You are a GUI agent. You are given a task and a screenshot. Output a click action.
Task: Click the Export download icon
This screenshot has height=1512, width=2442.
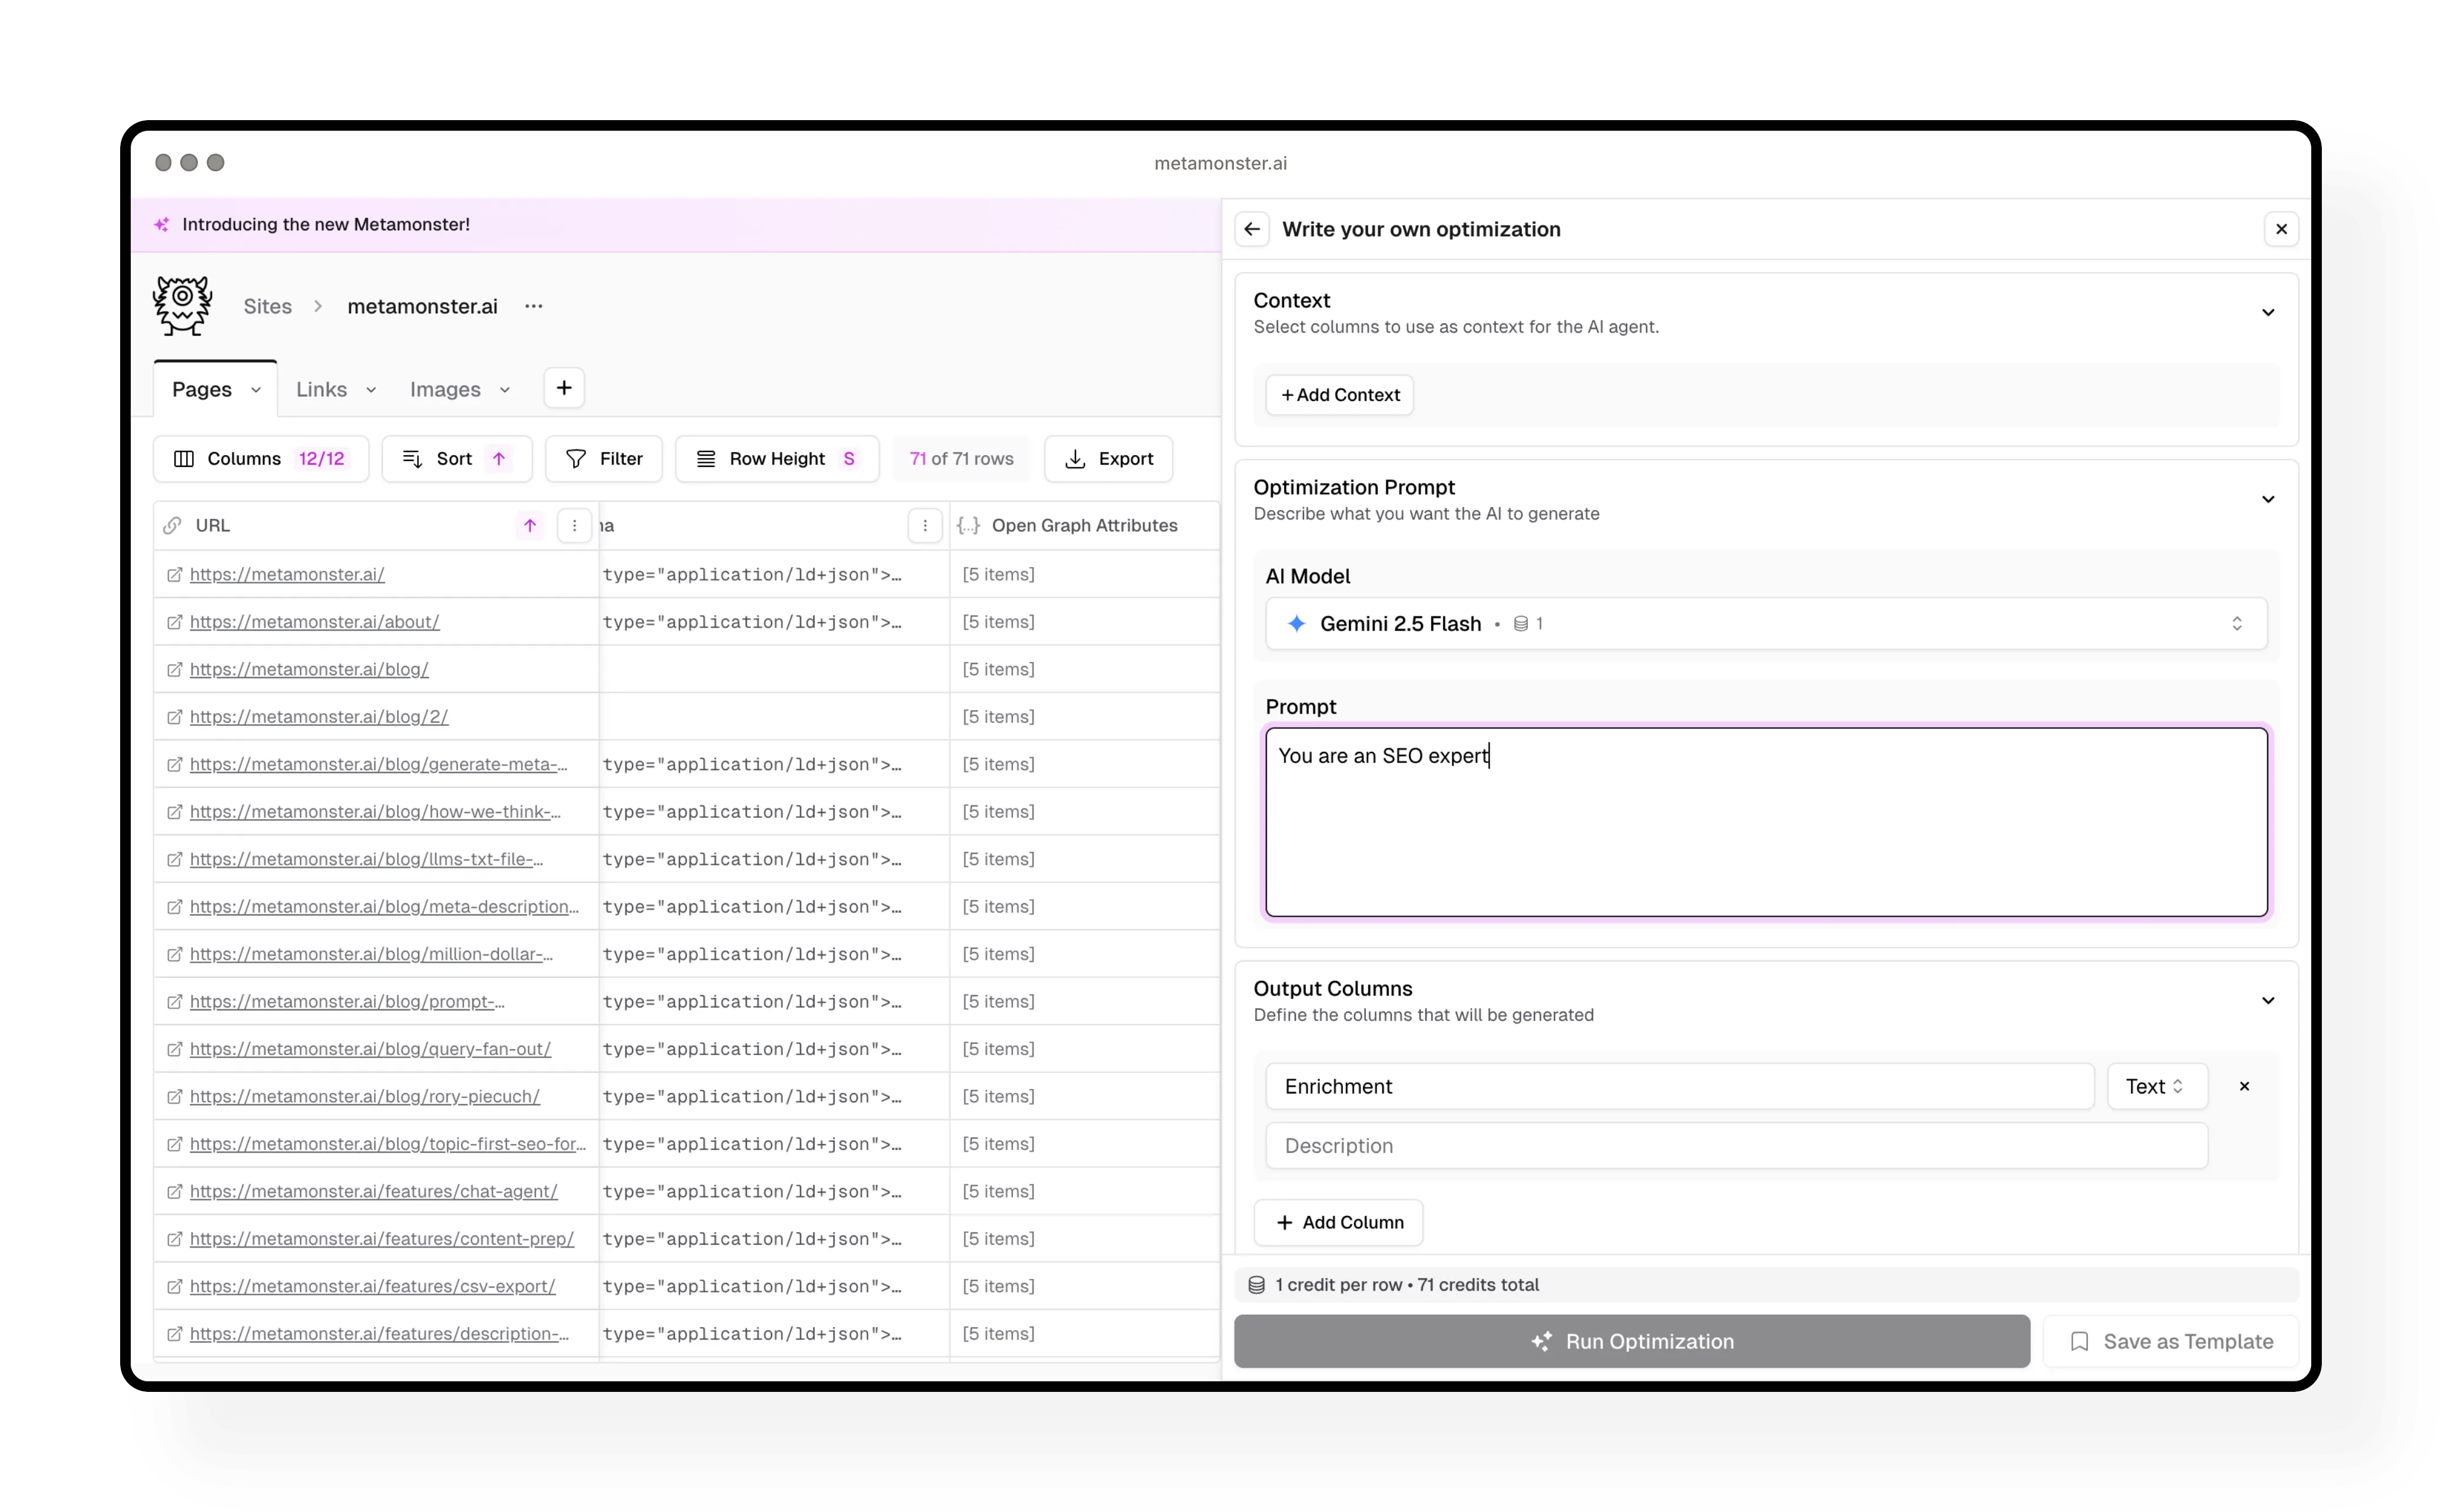tap(1074, 458)
